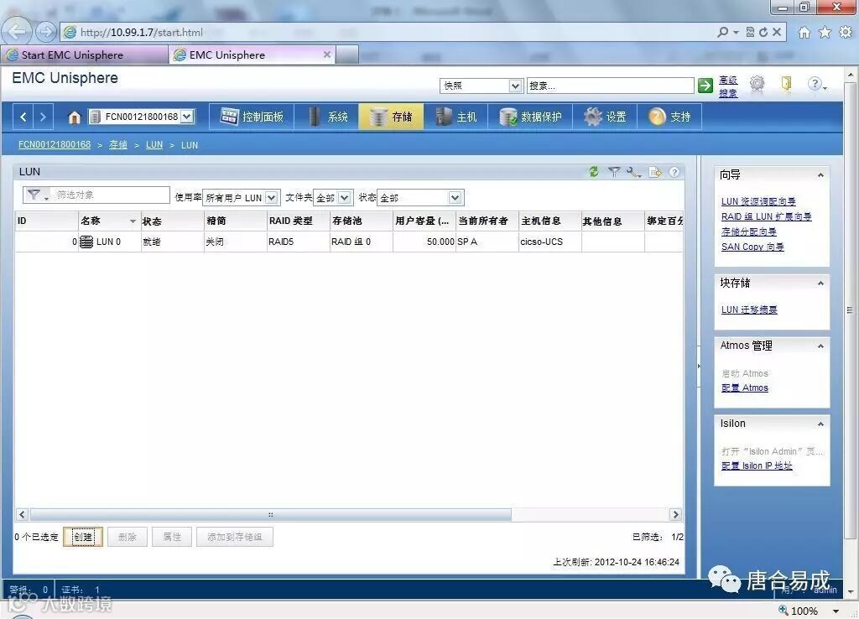Open the 控制面板 dashboard tab
859x619 pixels.
[x=252, y=117]
